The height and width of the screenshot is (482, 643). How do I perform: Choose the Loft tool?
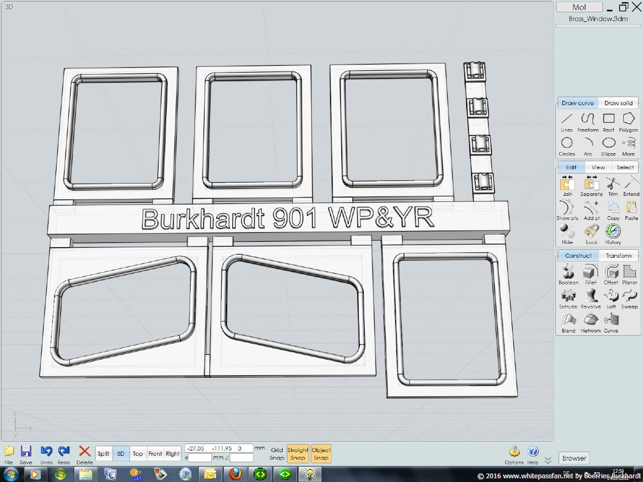611,299
